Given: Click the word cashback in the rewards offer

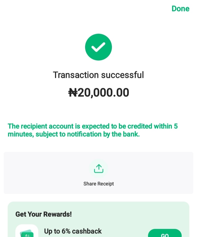Looking at the screenshot, I should point(87,231).
